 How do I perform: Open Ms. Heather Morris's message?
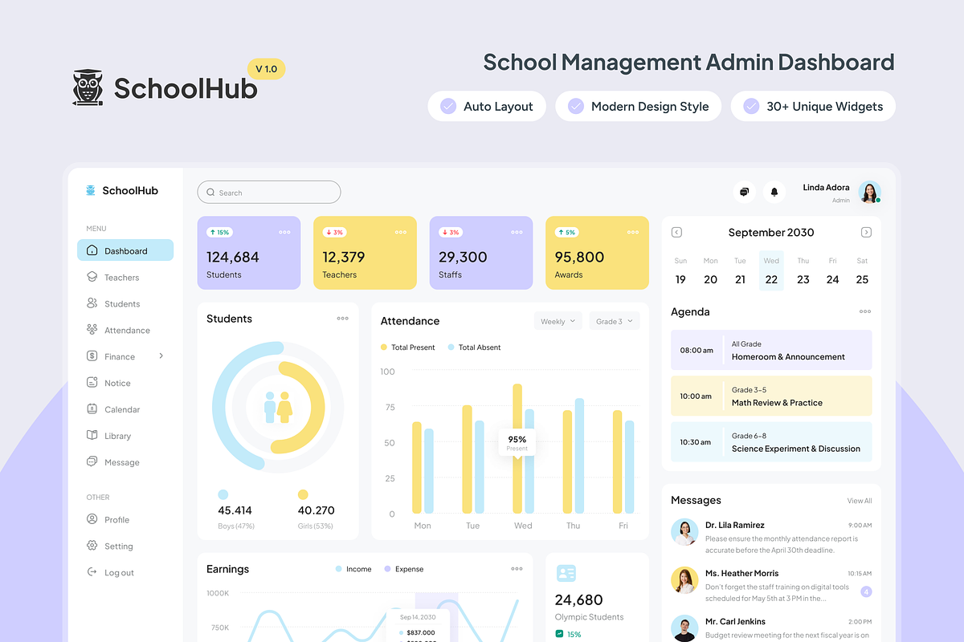(x=771, y=585)
